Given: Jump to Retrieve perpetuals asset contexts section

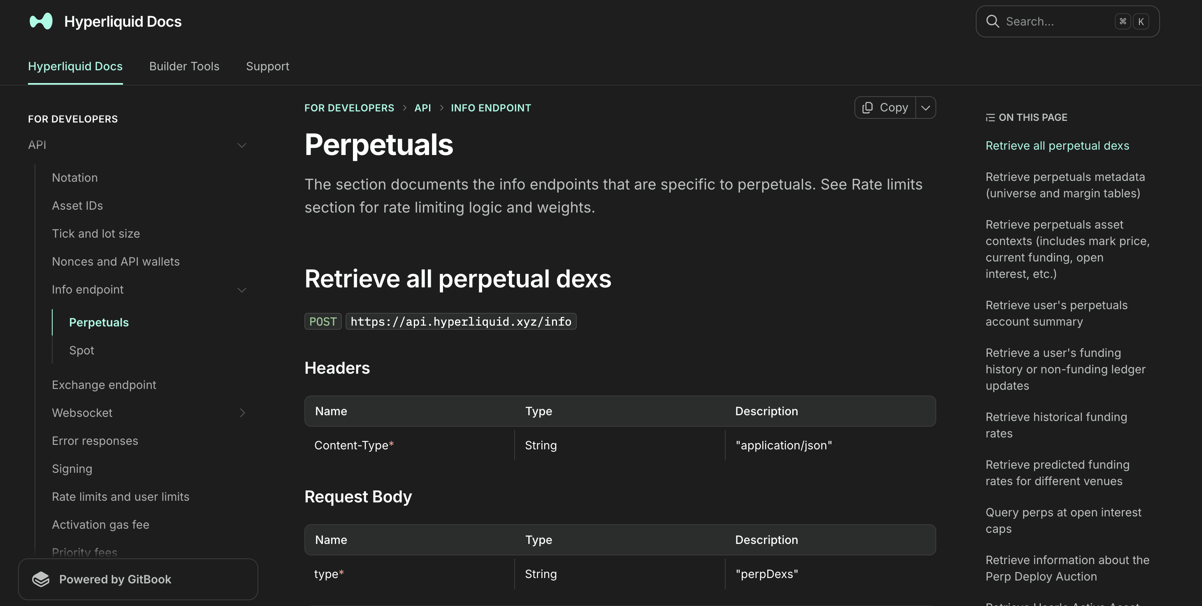Looking at the screenshot, I should click(x=1067, y=249).
